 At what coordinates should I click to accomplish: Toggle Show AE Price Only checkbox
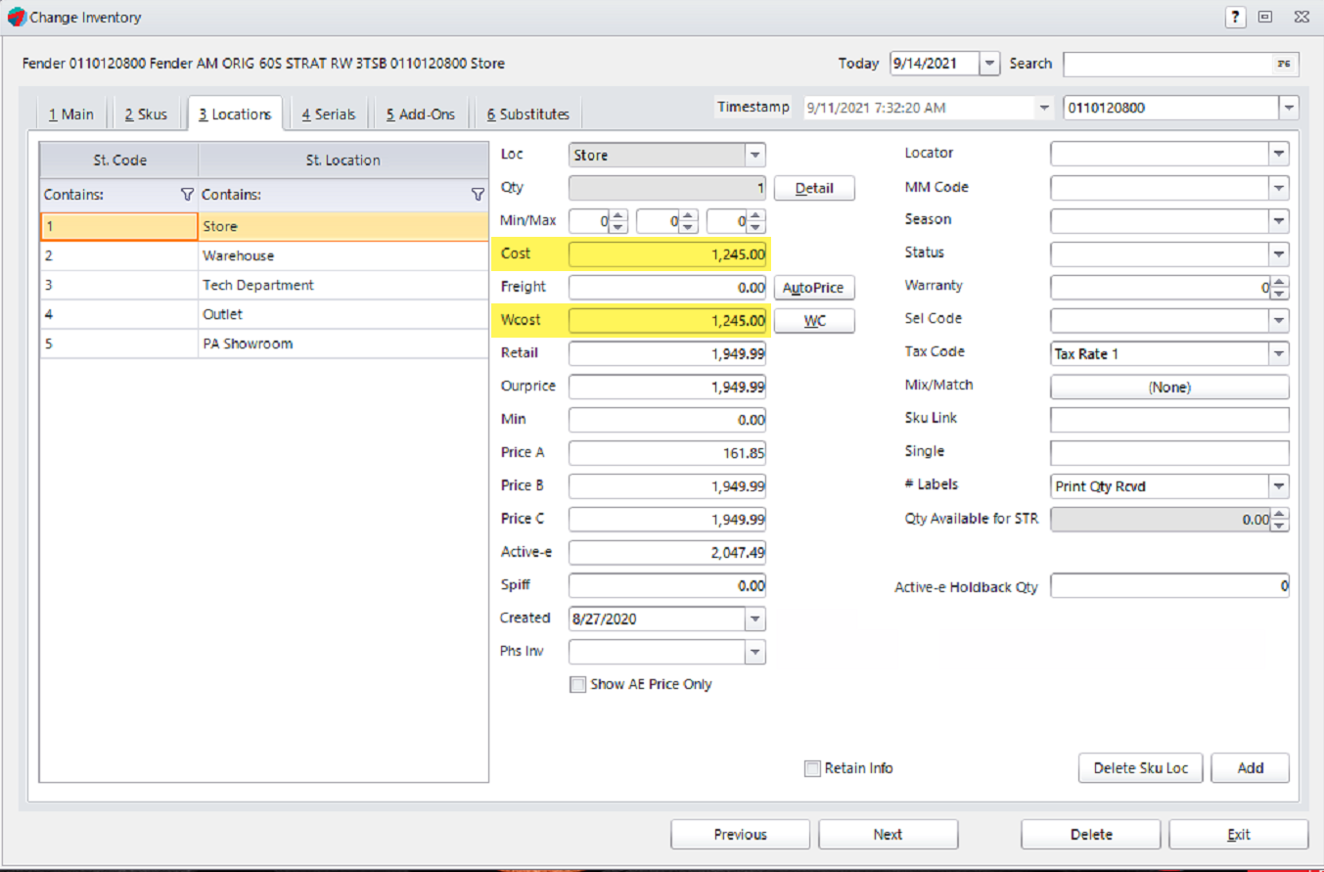click(x=577, y=685)
